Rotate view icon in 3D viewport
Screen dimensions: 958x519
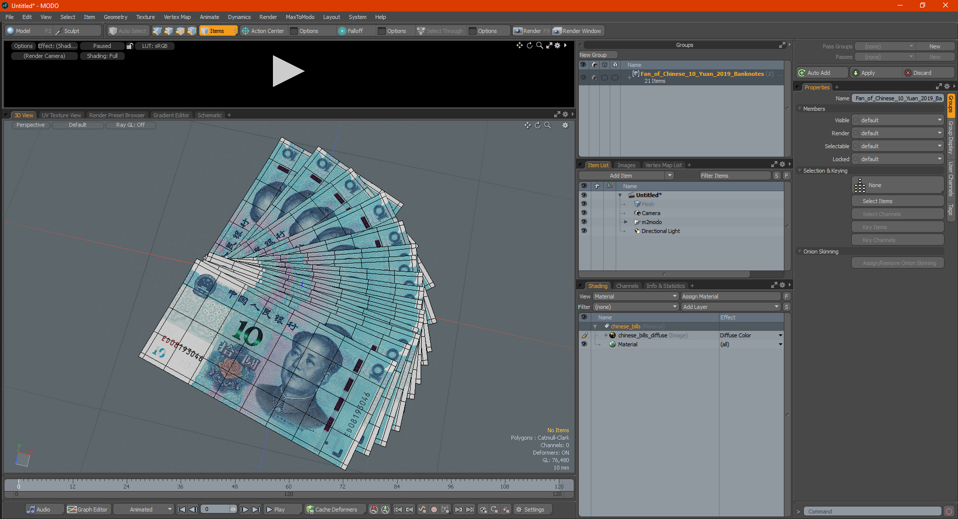coord(538,125)
